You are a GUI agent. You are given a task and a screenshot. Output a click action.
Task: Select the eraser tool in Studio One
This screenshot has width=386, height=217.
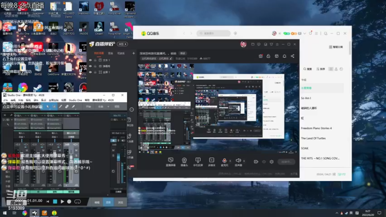point(67,107)
